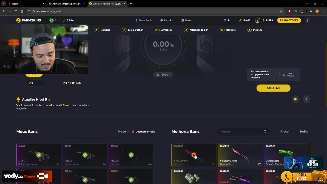Image resolution: width=327 pixels, height=184 pixels.
Task: Open Melhoria Itens Preço sort dropdown
Action: [286, 132]
